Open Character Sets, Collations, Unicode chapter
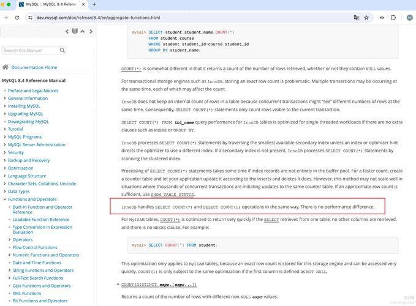 42,184
